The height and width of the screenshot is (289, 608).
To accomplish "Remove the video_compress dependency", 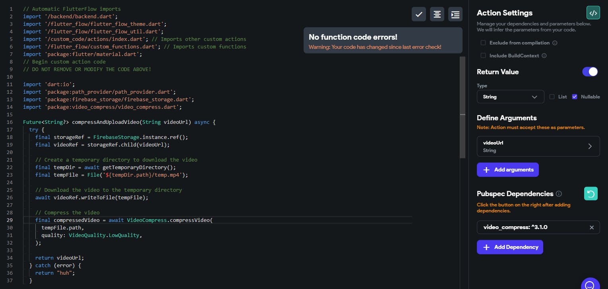I will click(x=592, y=227).
